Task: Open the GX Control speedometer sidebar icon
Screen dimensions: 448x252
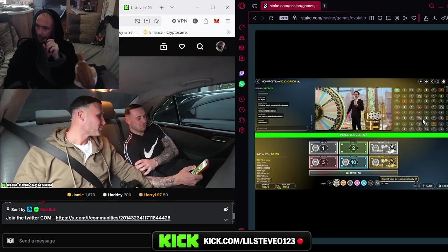Action: [242, 27]
